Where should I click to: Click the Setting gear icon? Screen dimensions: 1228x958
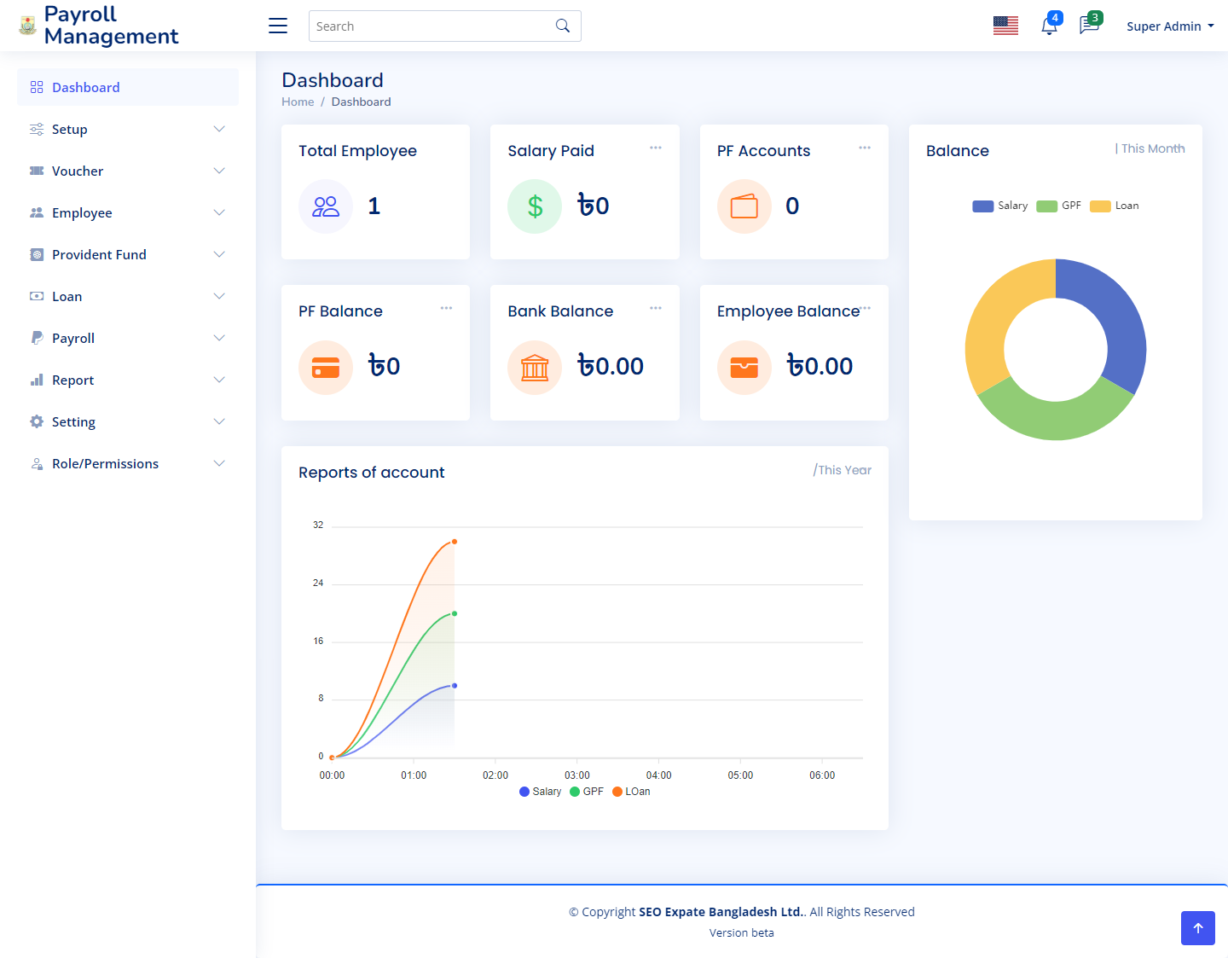37,421
